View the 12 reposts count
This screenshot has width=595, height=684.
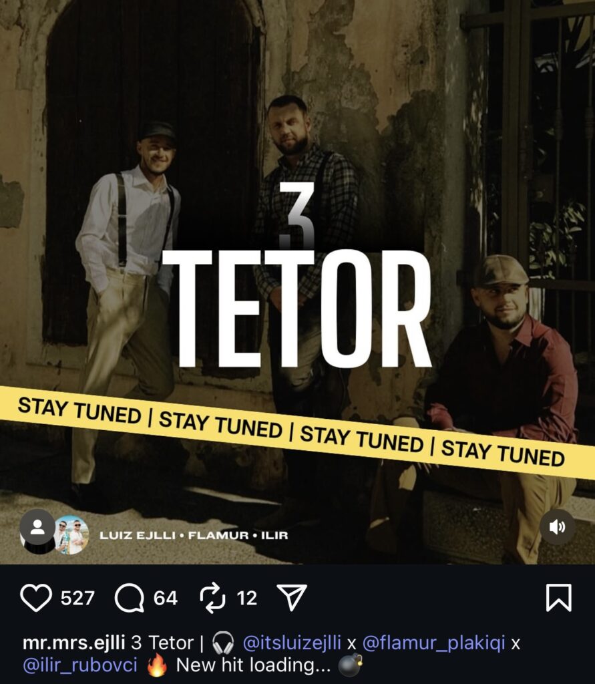click(246, 598)
